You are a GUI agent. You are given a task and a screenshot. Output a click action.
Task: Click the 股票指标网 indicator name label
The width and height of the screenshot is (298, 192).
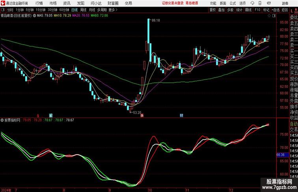click(x=12, y=120)
